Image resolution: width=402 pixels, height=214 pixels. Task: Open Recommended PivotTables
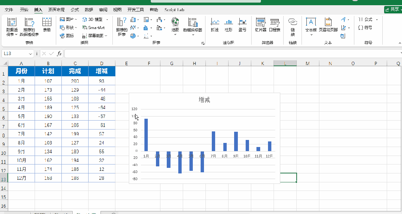(29, 27)
